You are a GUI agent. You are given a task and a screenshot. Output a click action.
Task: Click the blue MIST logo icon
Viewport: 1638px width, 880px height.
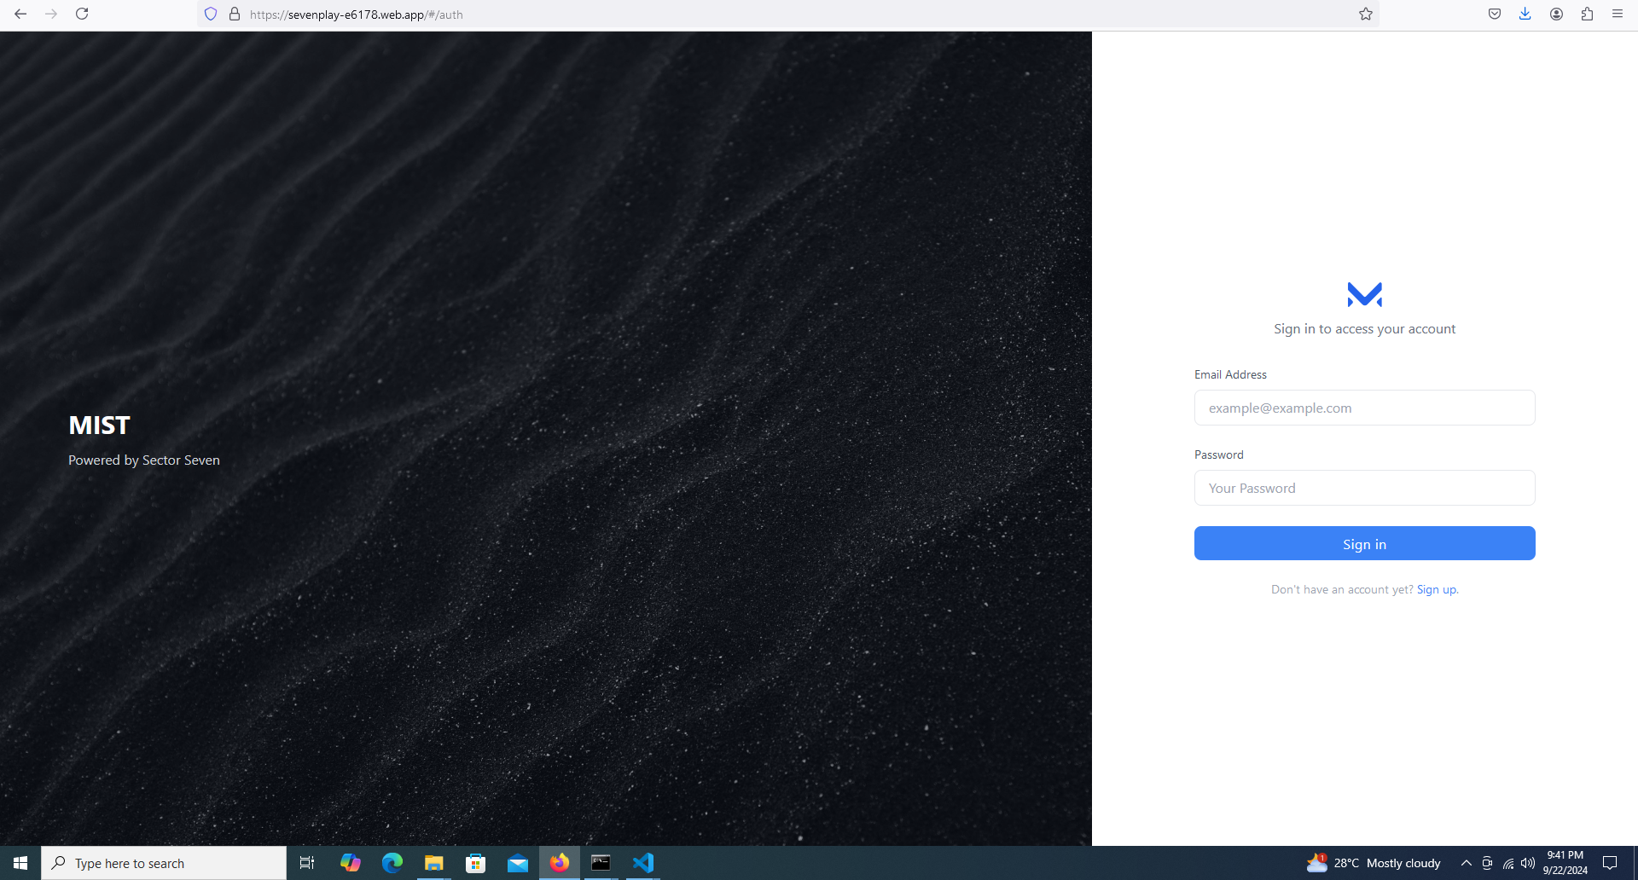click(x=1364, y=294)
